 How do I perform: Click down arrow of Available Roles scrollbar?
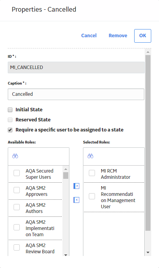[66, 255]
